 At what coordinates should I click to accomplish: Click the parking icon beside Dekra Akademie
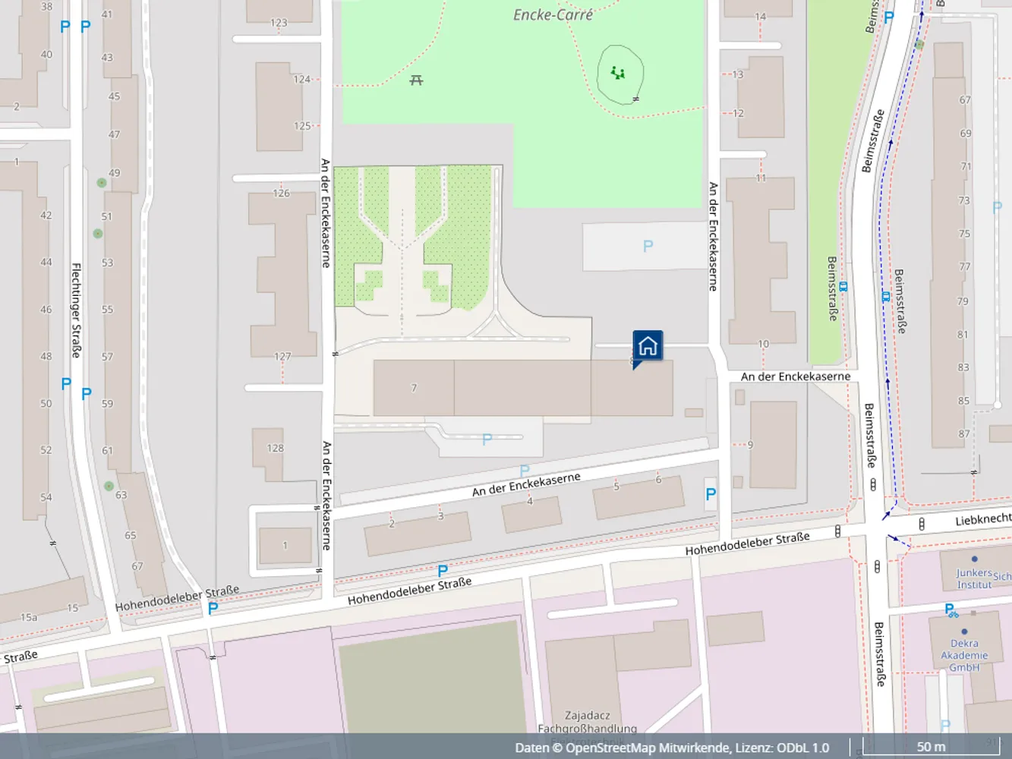951,609
